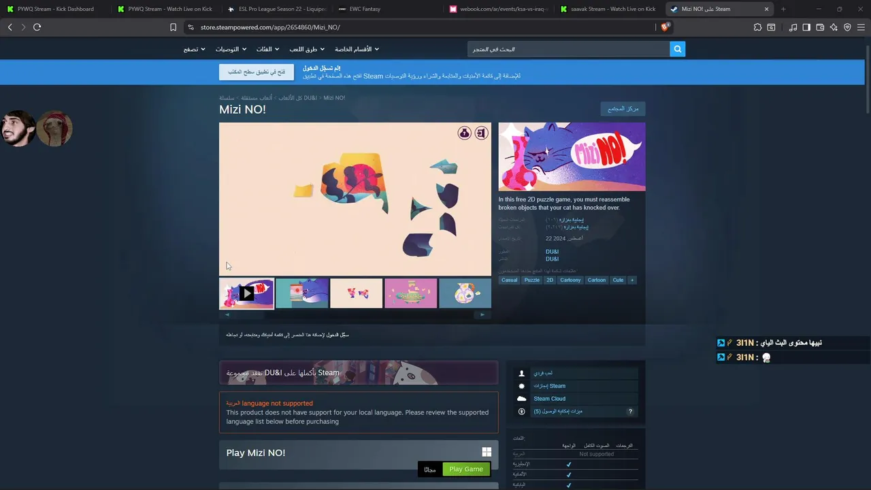The height and width of the screenshot is (490, 871).
Task: Open the DU&I franchise banner
Action: [359, 372]
